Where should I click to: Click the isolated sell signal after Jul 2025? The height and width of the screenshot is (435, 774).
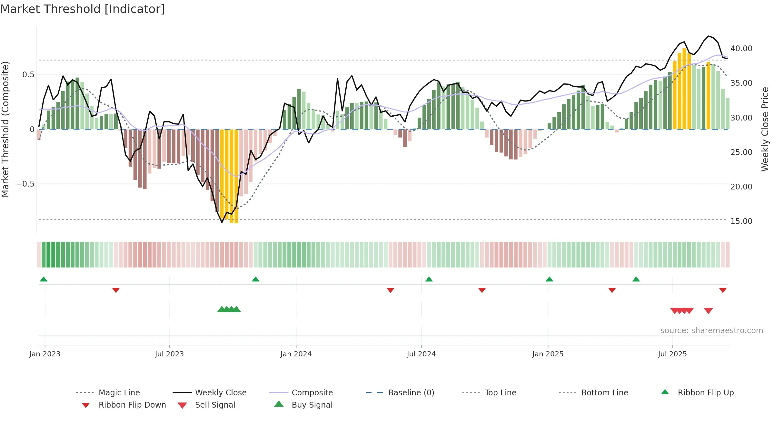click(709, 311)
